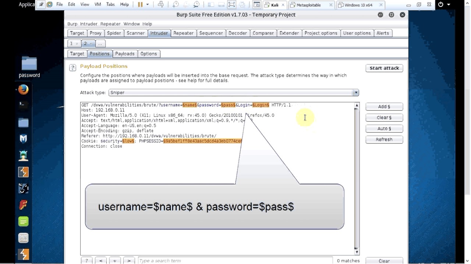Image resolution: width=471 pixels, height=264 pixels.
Task: Click the Clear search button
Action: tap(384, 261)
